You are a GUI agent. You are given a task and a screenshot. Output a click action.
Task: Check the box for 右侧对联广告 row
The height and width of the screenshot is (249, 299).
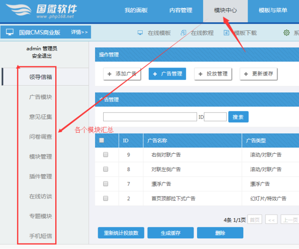[106, 155]
